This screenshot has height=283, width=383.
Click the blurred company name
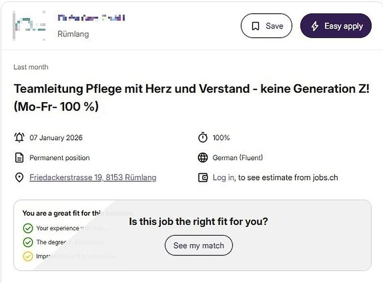coord(91,18)
